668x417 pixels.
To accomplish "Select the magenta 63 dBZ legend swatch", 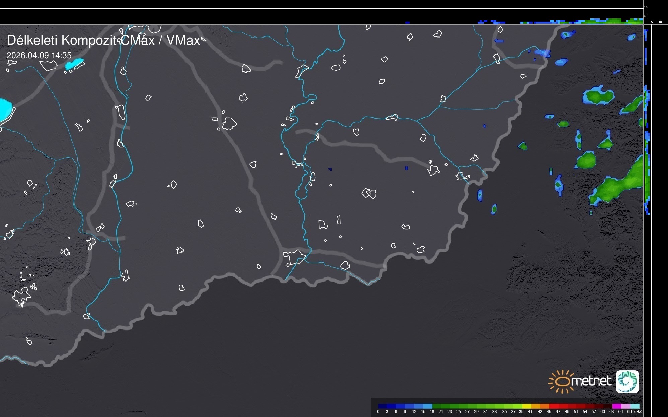I will (x=616, y=406).
